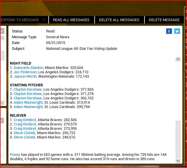Click the message scrollbar thumb

point(178,139)
